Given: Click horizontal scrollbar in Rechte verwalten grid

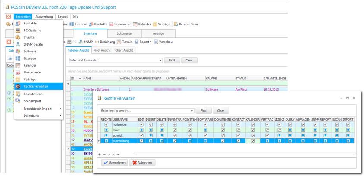Looking at the screenshot, I should (245, 155).
